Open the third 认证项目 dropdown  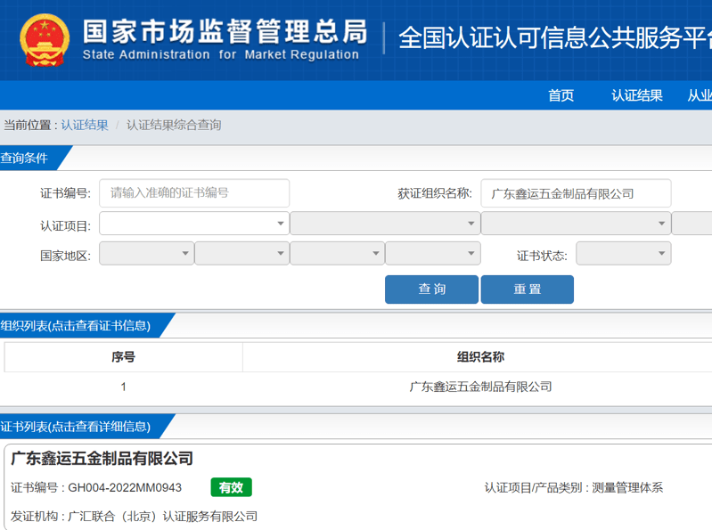(576, 224)
